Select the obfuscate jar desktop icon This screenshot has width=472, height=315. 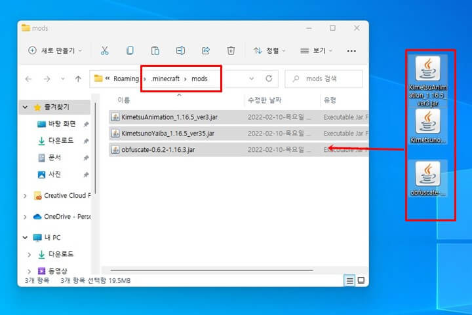pos(427,178)
